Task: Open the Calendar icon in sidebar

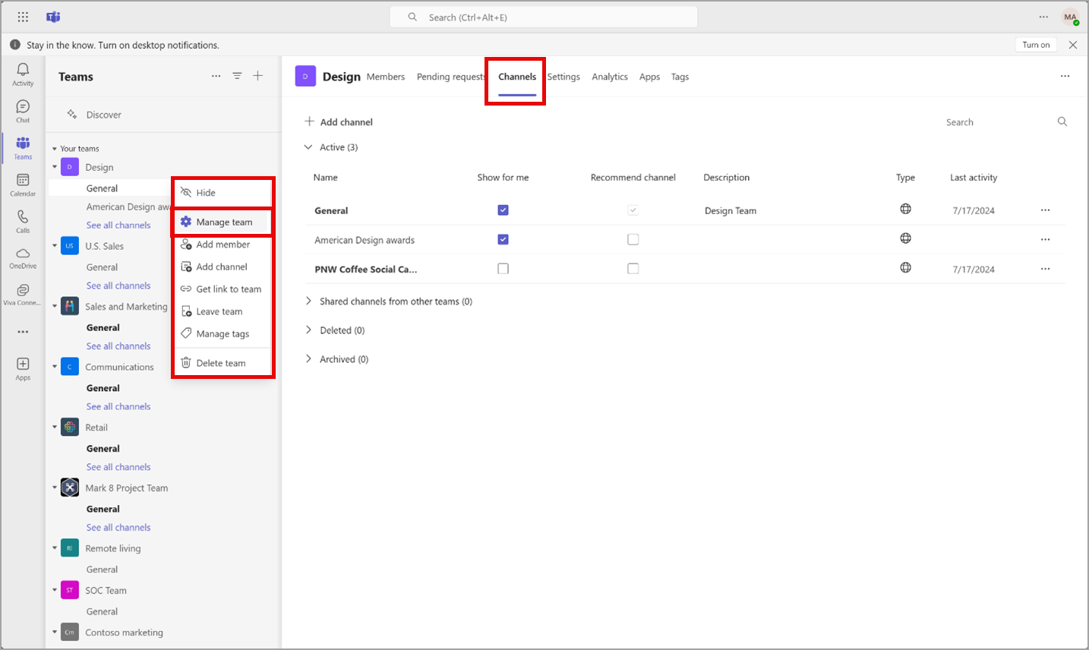Action: 23,184
